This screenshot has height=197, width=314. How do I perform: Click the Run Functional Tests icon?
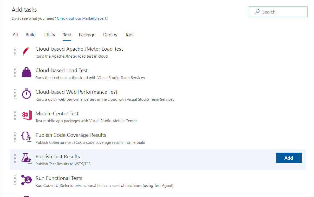click(27, 180)
